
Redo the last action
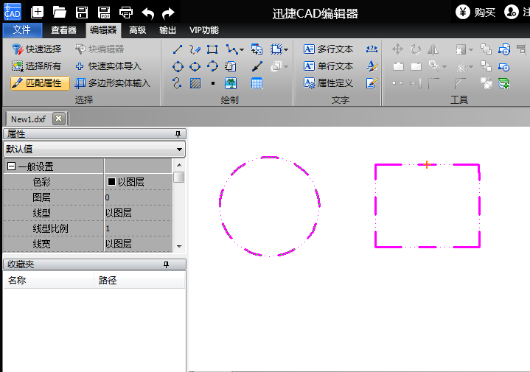168,13
